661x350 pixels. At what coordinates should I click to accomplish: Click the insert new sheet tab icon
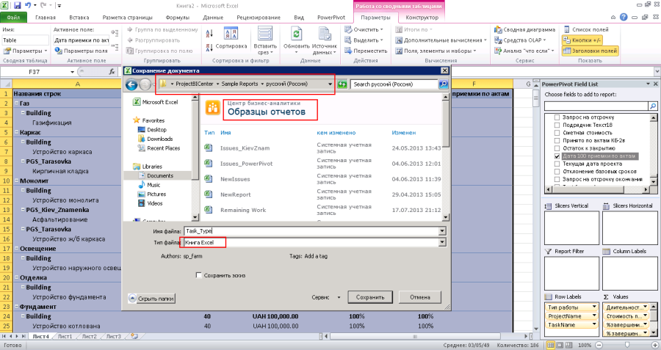[x=134, y=336]
